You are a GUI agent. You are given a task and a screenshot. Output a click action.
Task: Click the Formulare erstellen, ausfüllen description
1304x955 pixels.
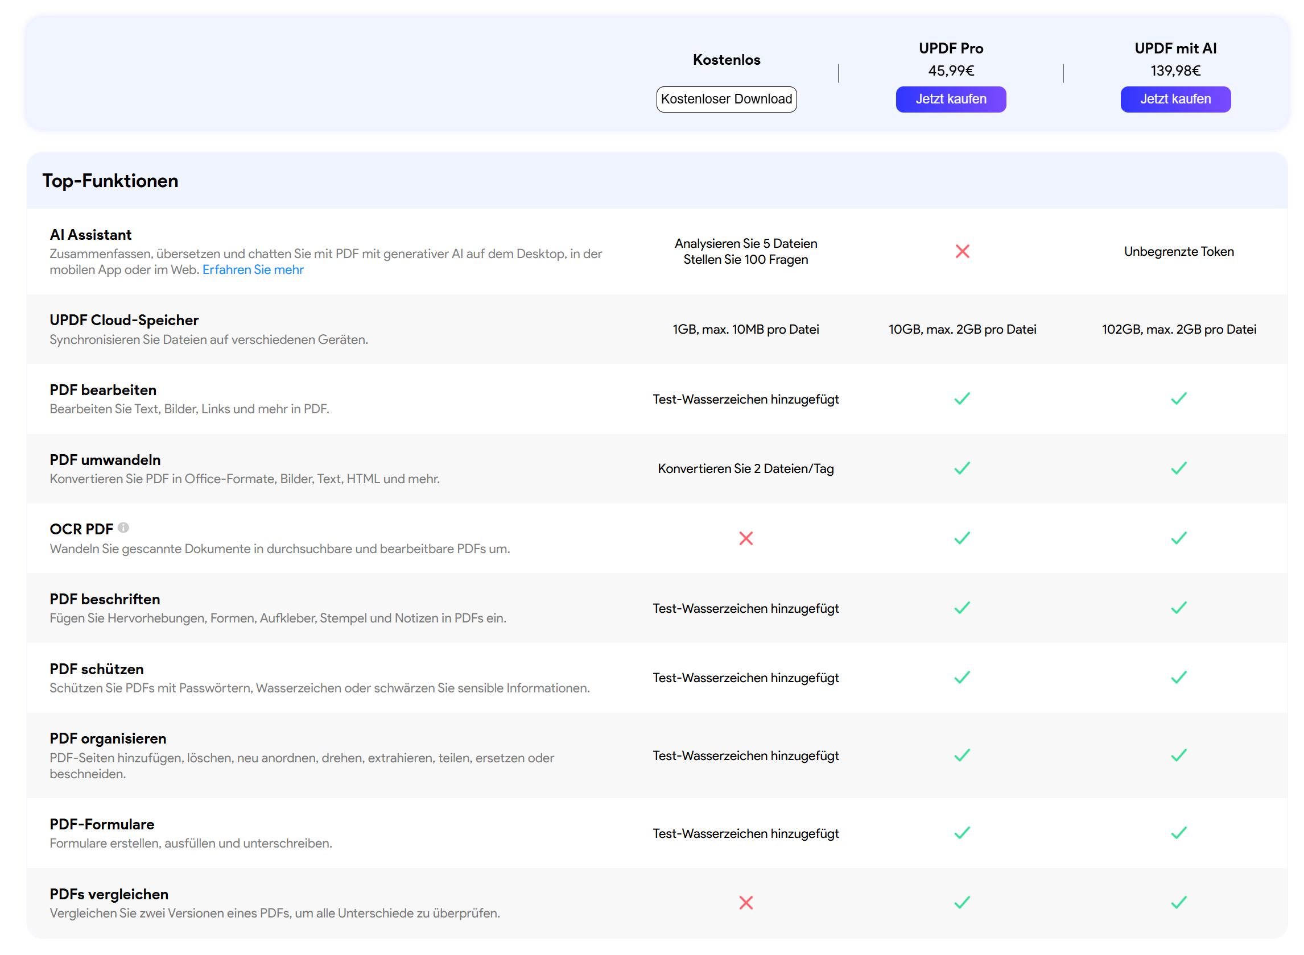click(x=191, y=843)
